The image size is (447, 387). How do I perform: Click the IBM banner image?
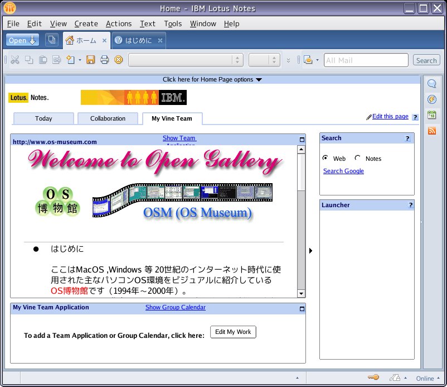[x=134, y=97]
